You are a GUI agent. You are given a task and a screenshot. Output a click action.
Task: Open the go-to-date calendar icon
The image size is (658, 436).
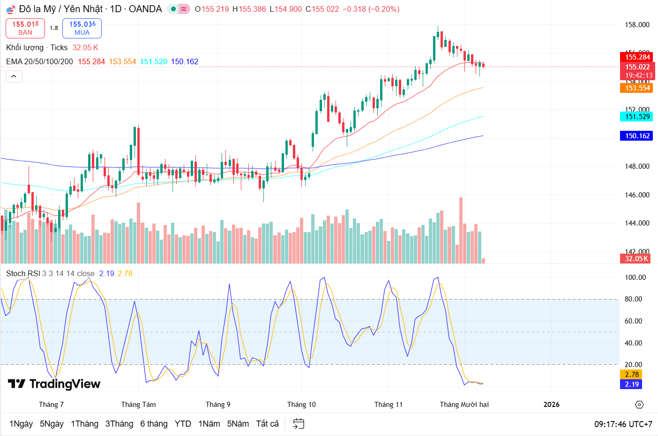299,424
